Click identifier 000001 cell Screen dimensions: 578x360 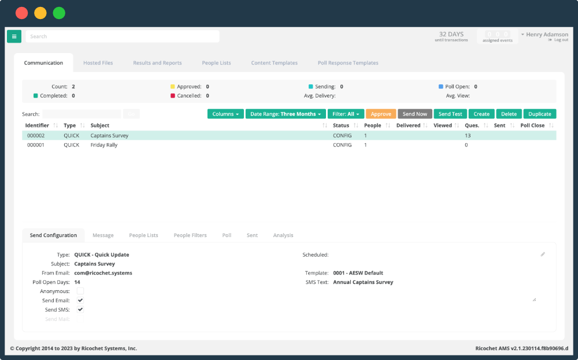click(36, 145)
